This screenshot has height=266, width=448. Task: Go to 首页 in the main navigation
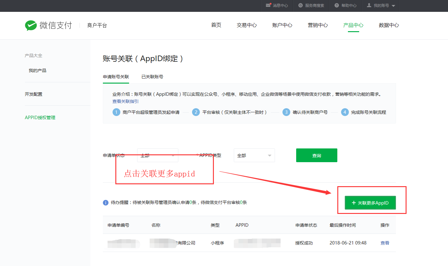(x=216, y=25)
